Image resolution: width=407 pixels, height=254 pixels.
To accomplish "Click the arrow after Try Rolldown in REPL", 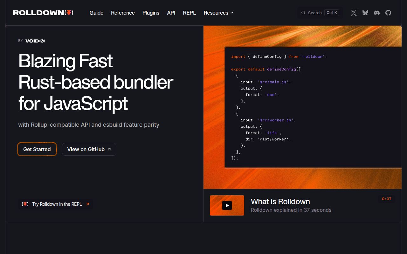I will pos(88,204).
